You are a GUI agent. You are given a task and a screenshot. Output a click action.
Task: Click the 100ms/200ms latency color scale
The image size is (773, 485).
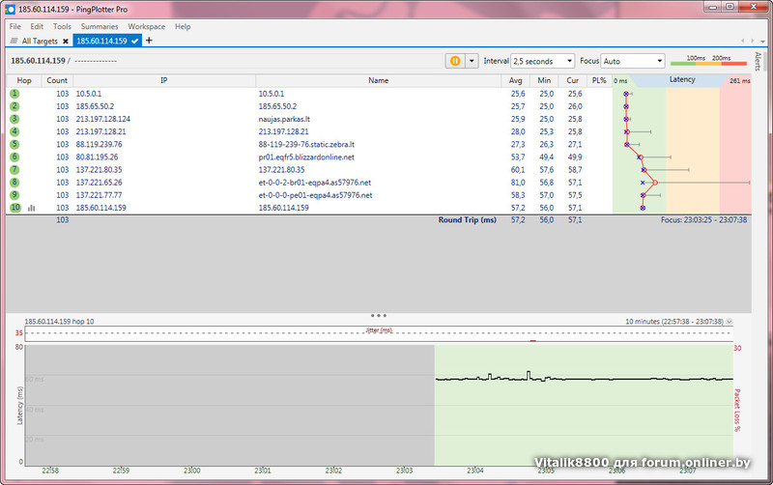pyautogui.click(x=705, y=61)
